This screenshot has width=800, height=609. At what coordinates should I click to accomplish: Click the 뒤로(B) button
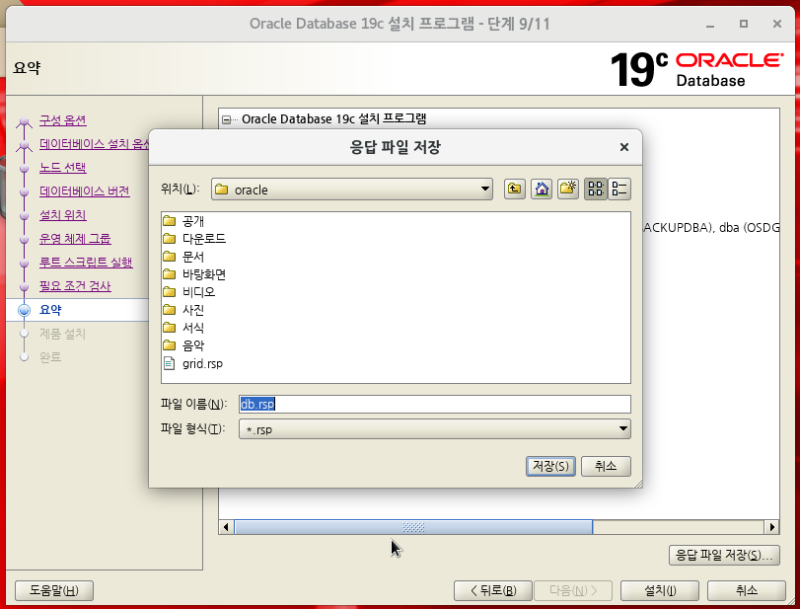[x=493, y=590]
